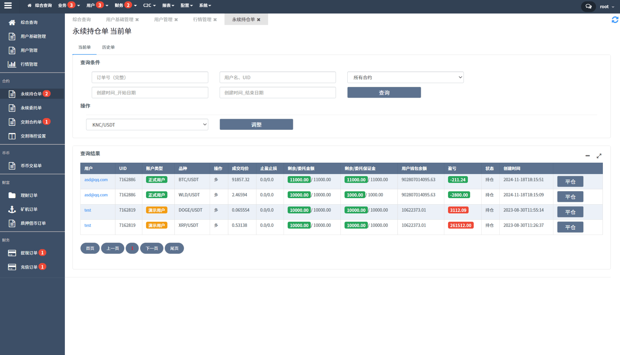This screenshot has height=355, width=620.
Task: Open 交割场控设置 columns icon in sidebar
Action: tap(12, 136)
